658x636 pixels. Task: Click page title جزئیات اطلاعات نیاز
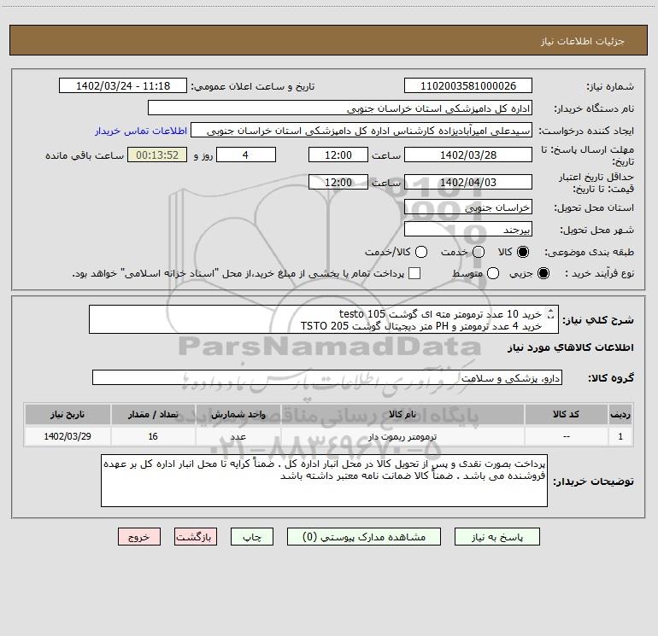(x=583, y=41)
